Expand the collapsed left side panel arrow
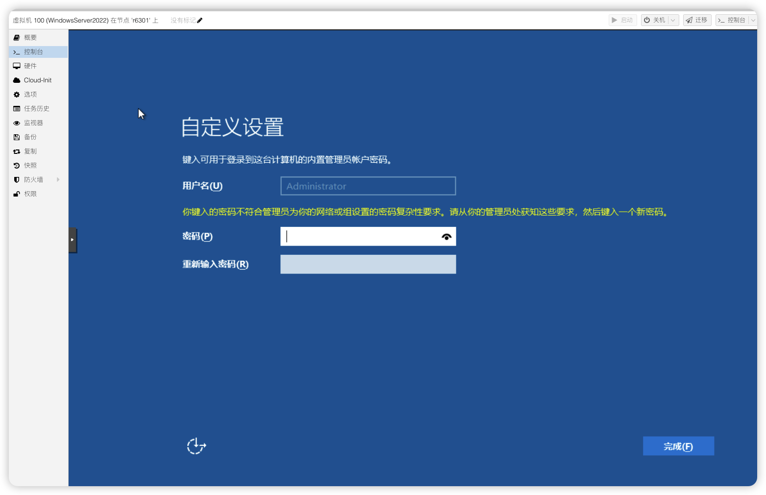Image resolution: width=766 pixels, height=495 pixels. [x=73, y=240]
